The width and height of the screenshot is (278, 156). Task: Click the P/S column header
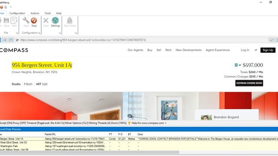click(120, 134)
